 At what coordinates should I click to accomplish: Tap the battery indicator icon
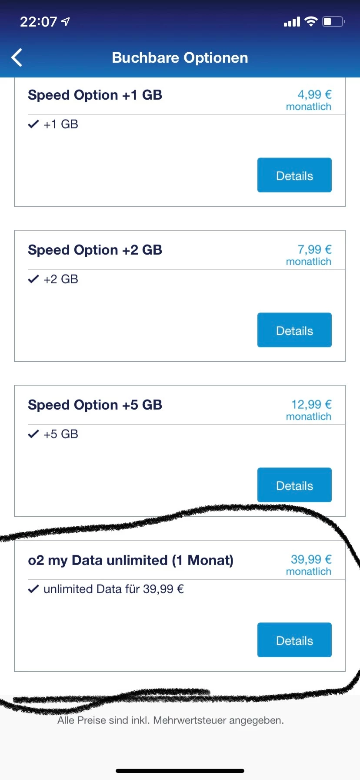tap(333, 21)
